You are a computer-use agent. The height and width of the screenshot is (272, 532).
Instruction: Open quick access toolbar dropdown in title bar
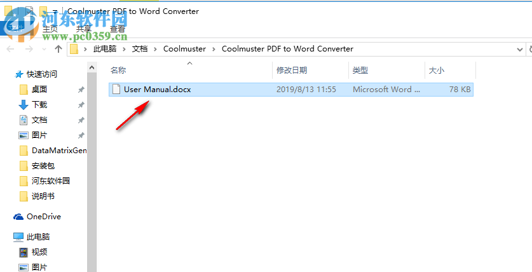(x=55, y=11)
